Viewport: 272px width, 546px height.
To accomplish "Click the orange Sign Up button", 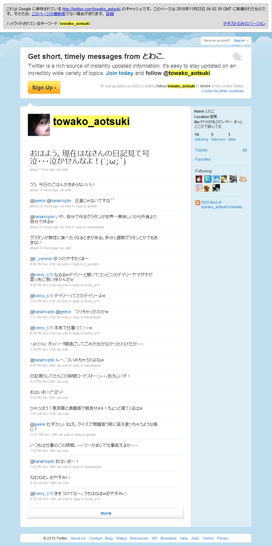I will pyautogui.click(x=44, y=87).
